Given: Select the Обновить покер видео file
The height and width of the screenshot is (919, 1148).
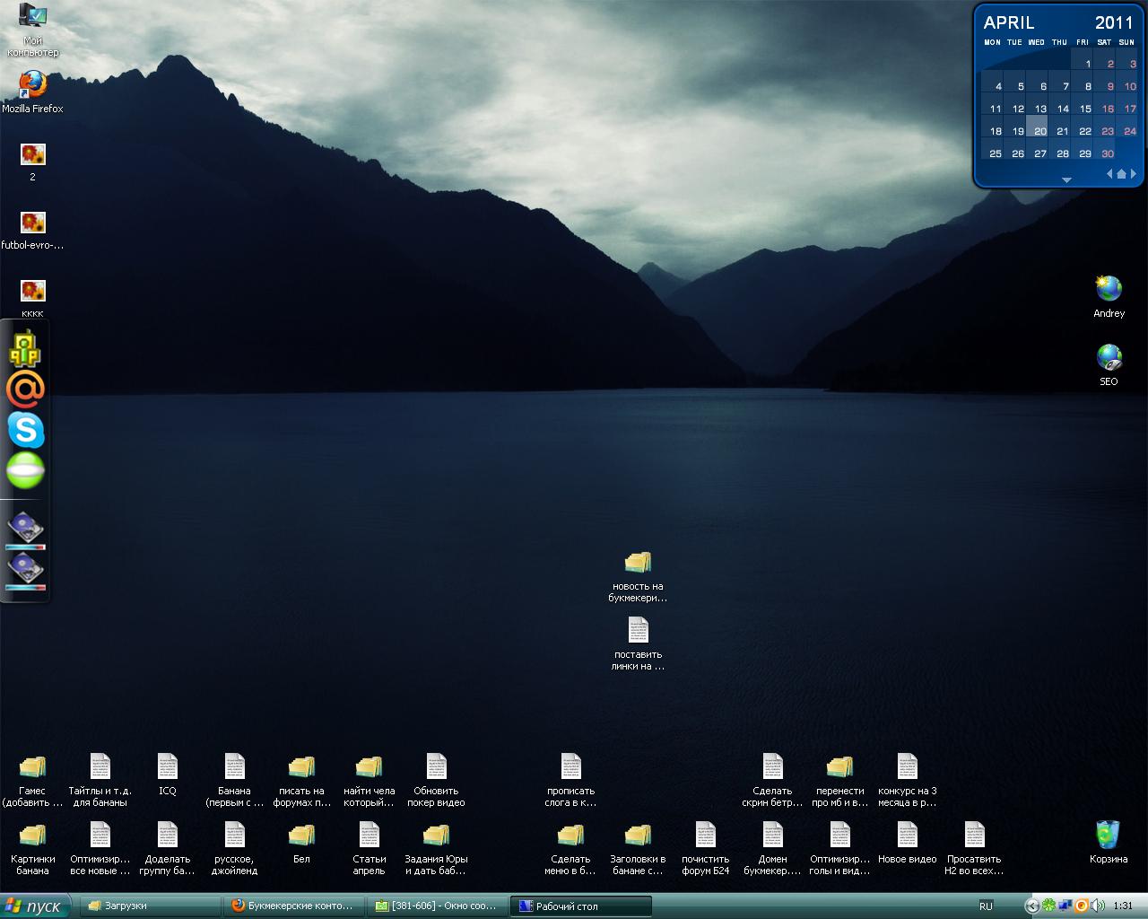Looking at the screenshot, I should tap(437, 766).
